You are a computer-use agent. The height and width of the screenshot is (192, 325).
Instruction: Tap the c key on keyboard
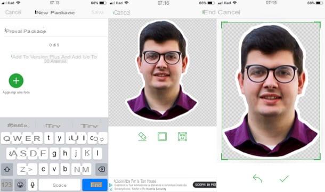tap(43, 169)
